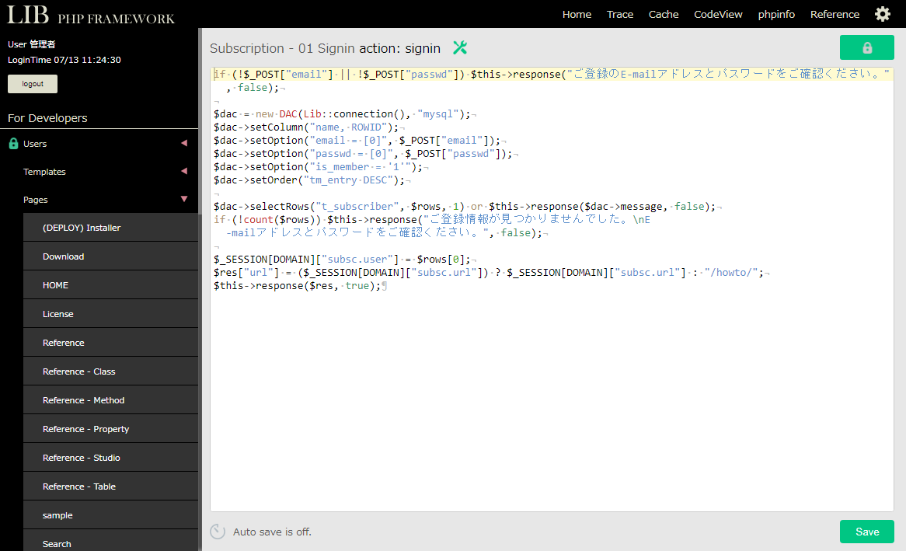906x551 pixels.
Task: Open CodeView from top navigation
Action: 718,14
